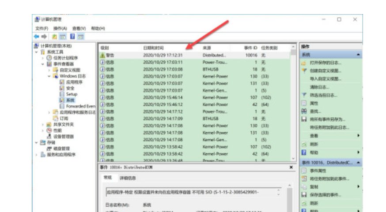Click the 打开保存的日志 folder icon
Image resolution: width=386 pixels, height=212 pixels.
point(304,63)
